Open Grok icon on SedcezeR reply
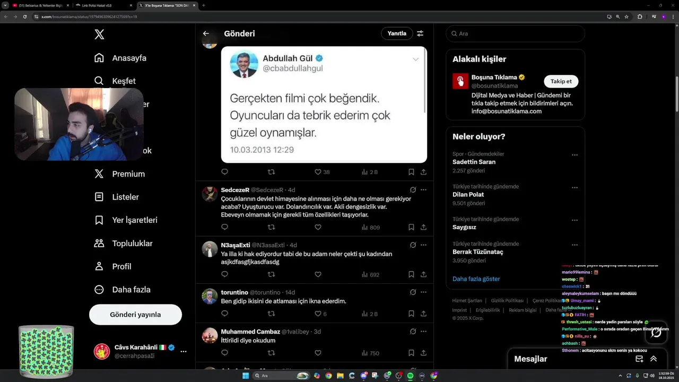 (413, 189)
